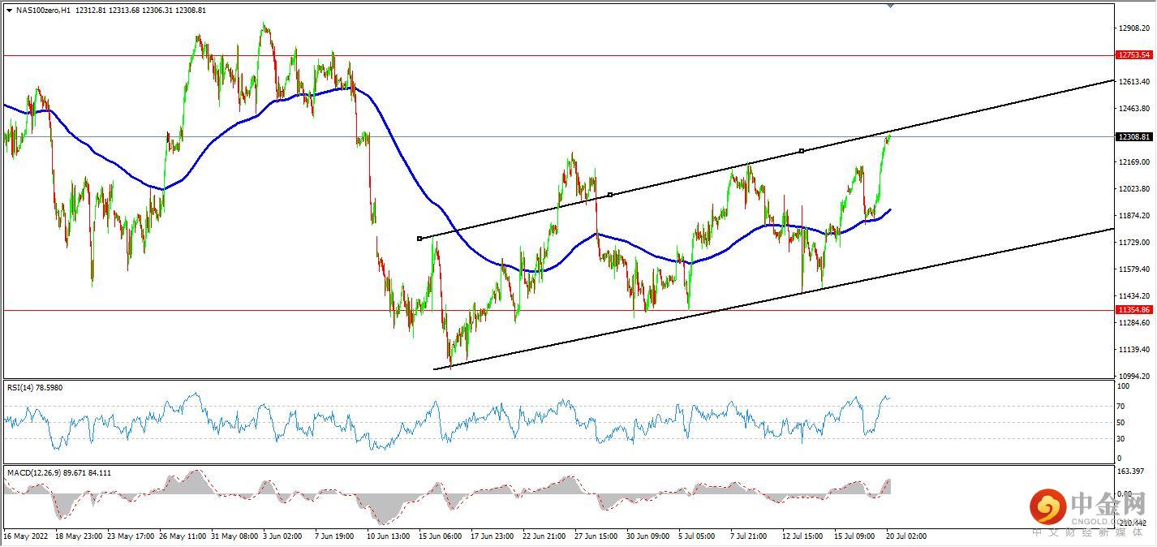Click the 15 Jun 06:00 date label
Screen dimensions: 1157x547
(x=439, y=536)
